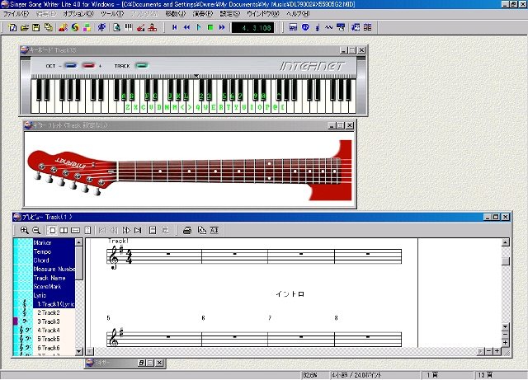Raise octave with red OCT plus button
528x380 pixels.
coord(88,66)
